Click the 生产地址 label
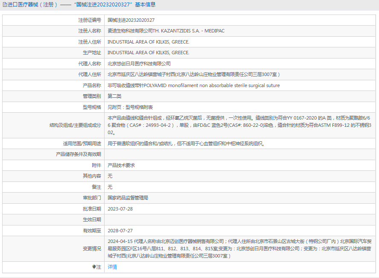 (x=92, y=53)
